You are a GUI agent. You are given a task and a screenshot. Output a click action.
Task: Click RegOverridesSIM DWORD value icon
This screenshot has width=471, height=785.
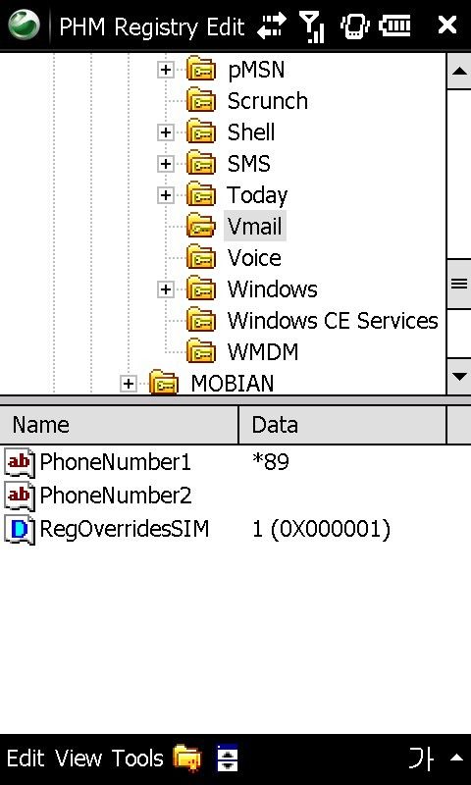(x=20, y=530)
